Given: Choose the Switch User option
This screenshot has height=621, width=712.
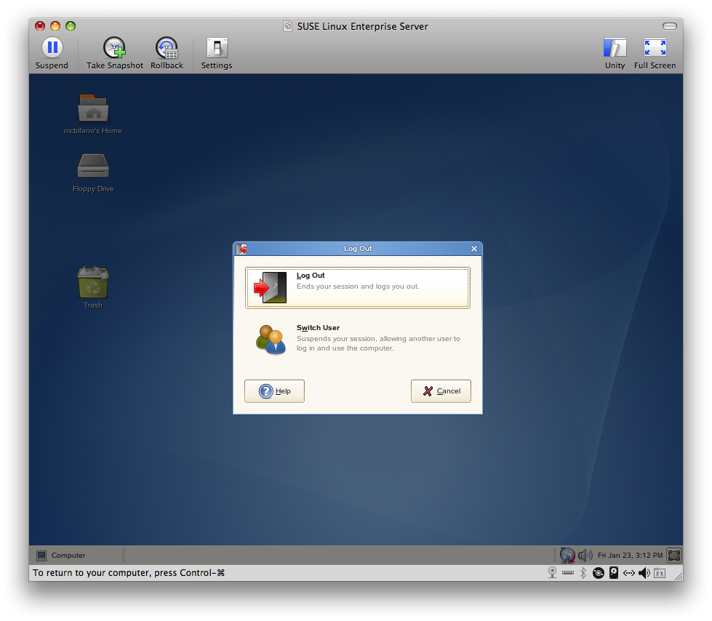Looking at the screenshot, I should click(358, 339).
